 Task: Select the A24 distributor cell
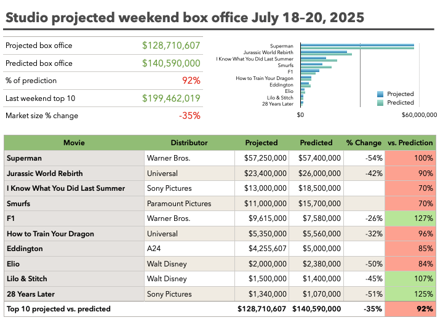(189, 249)
